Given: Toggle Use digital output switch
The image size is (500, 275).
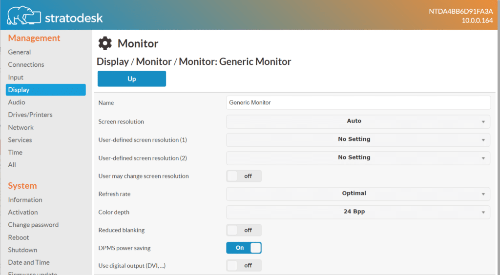Looking at the screenshot, I should tap(244, 265).
